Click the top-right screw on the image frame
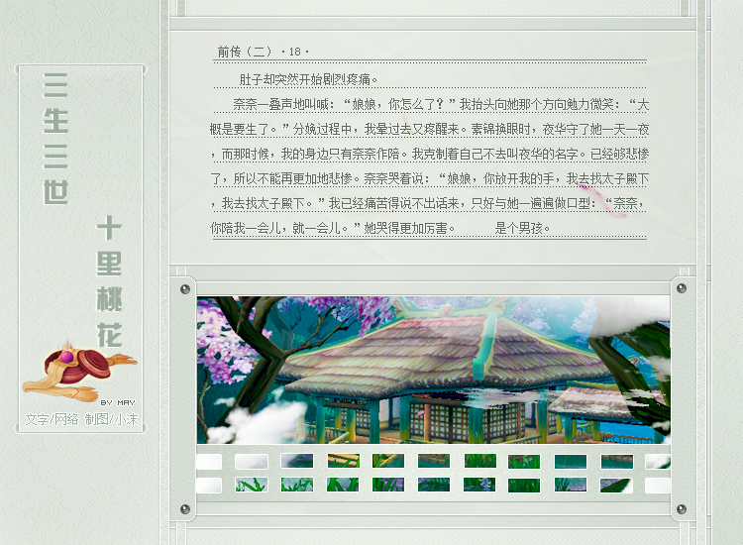 680,289
